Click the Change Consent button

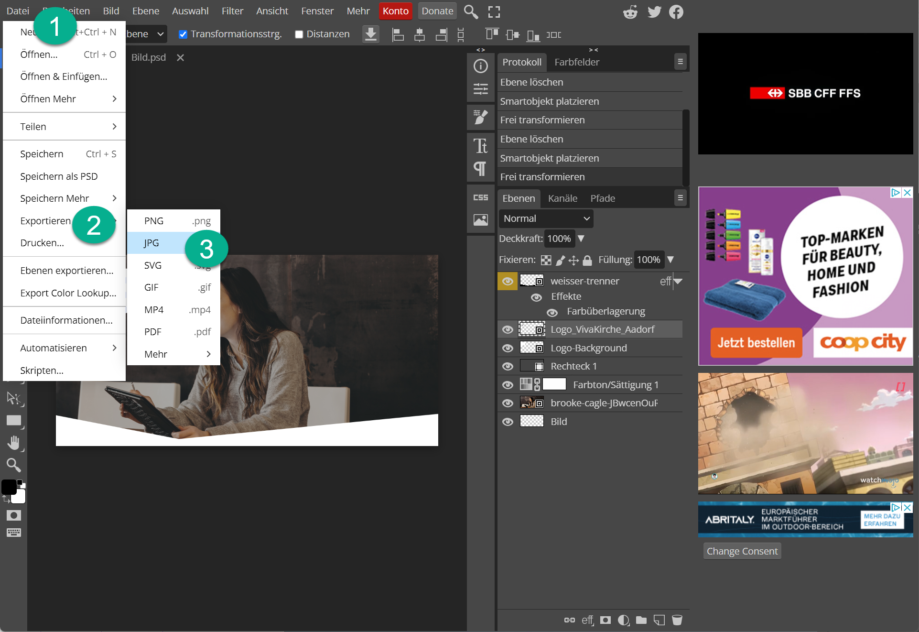click(742, 551)
